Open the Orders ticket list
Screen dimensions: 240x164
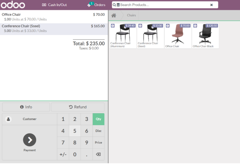click(x=96, y=5)
